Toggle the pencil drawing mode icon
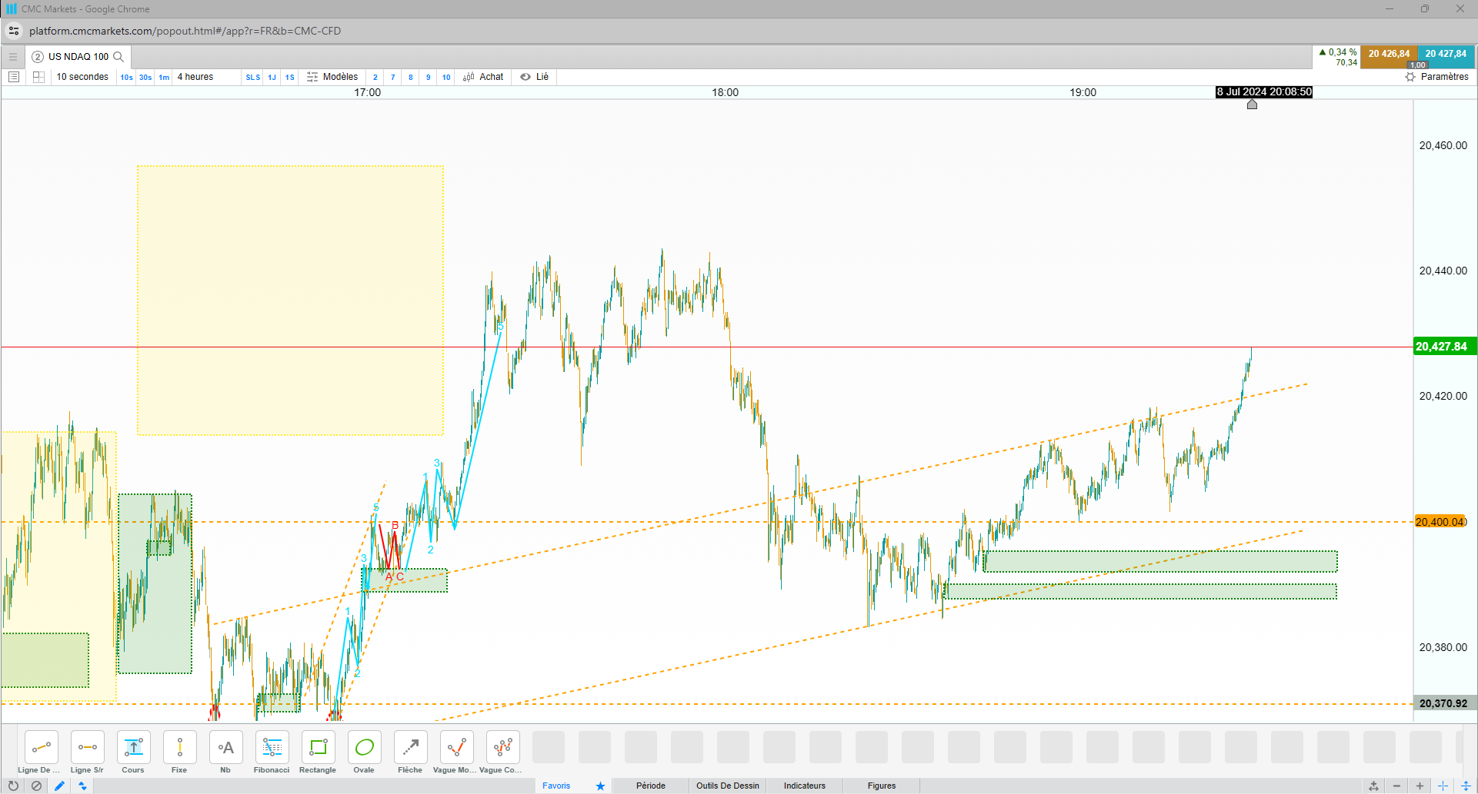Viewport: 1478px width, 794px height. click(x=59, y=786)
